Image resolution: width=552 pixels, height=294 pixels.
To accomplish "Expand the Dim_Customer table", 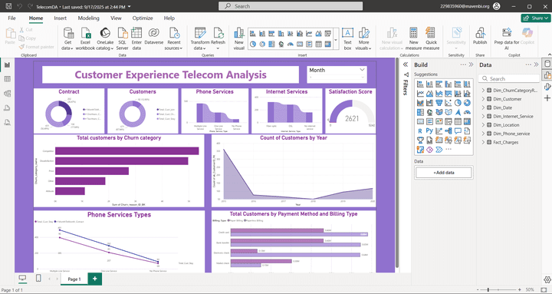I will pos(483,99).
